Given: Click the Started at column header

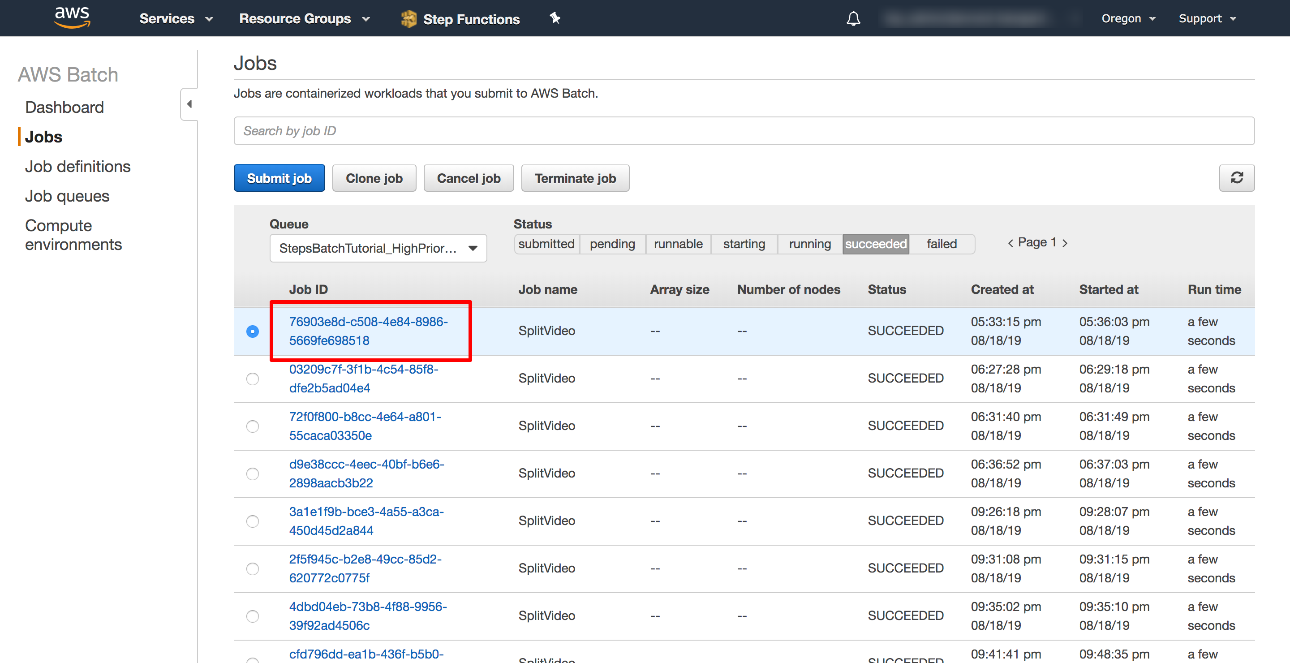Looking at the screenshot, I should click(x=1109, y=289).
